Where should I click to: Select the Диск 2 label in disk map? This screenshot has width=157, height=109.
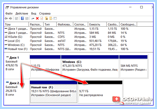point(14,83)
